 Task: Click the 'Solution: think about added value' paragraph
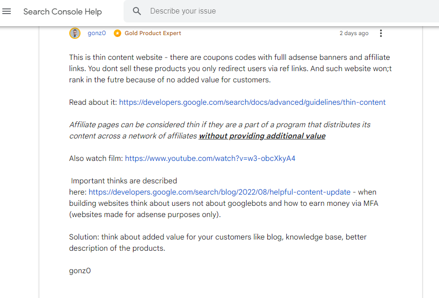click(x=218, y=243)
